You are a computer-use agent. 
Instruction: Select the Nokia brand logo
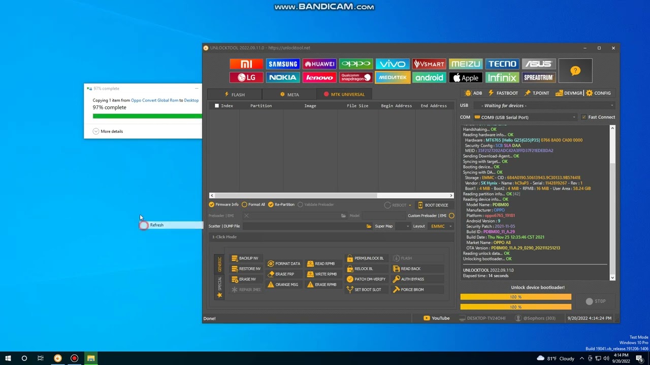(x=283, y=78)
